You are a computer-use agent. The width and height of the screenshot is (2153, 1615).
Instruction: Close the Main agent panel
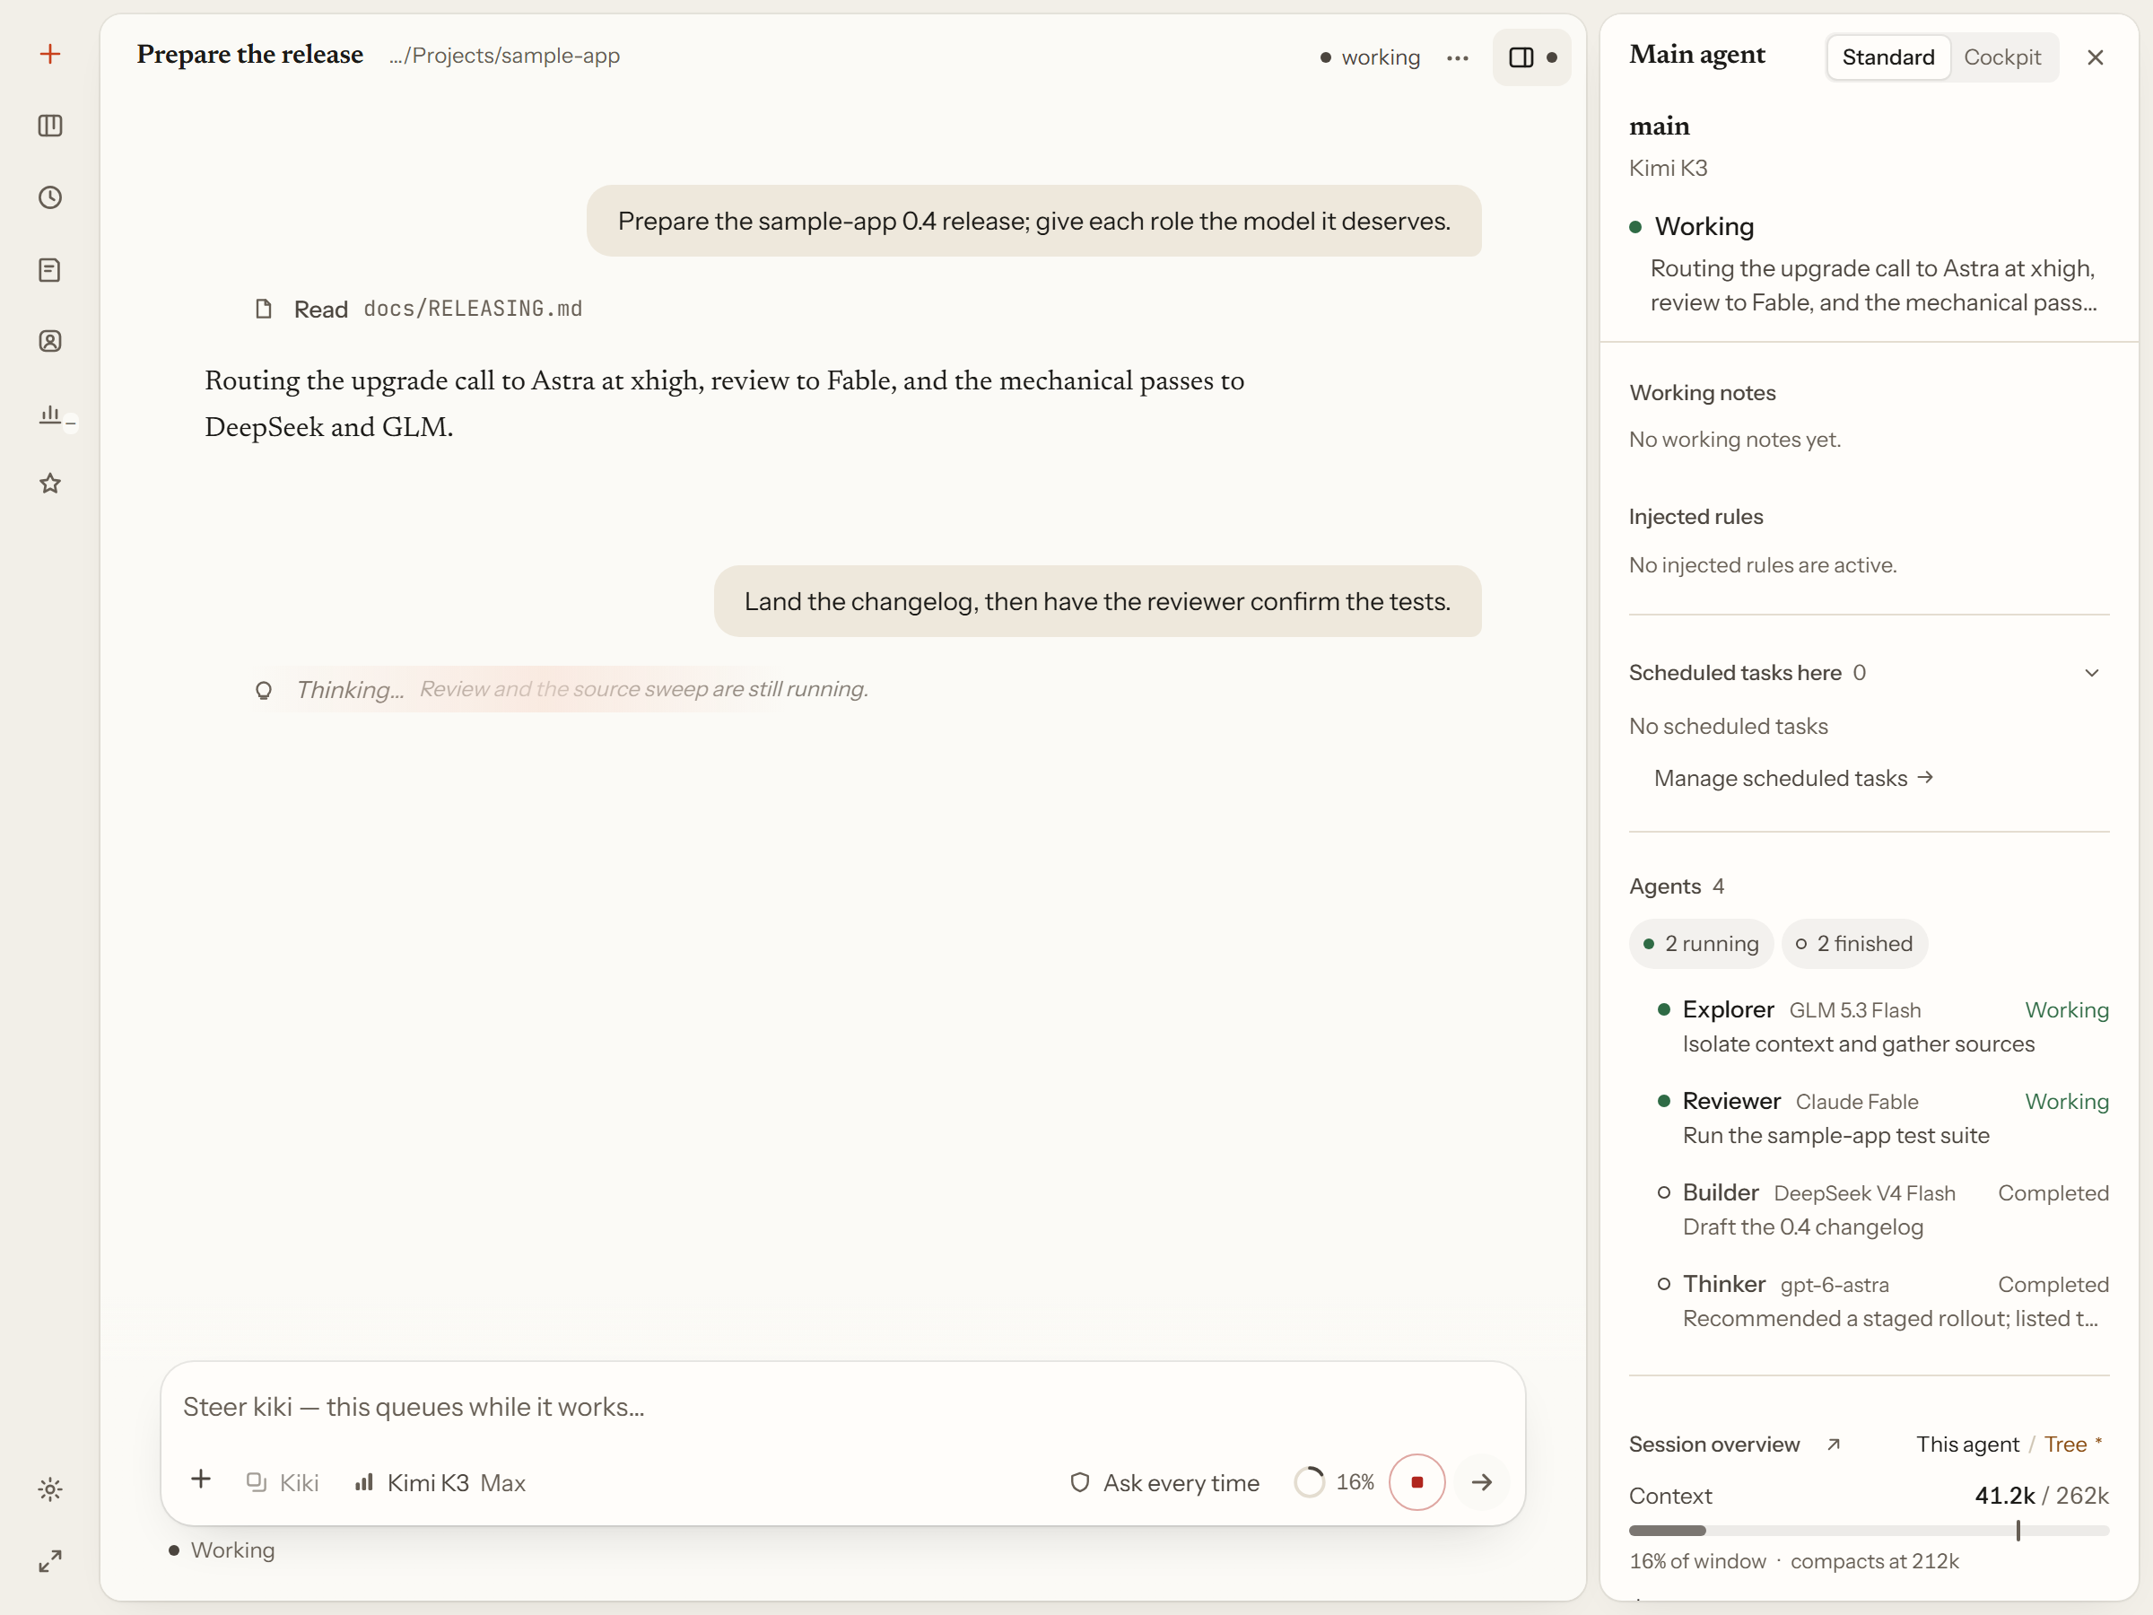[2096, 57]
